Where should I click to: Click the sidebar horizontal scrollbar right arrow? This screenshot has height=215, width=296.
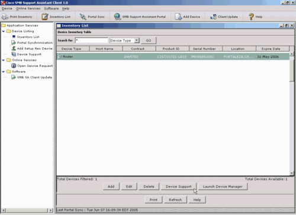coord(50,210)
